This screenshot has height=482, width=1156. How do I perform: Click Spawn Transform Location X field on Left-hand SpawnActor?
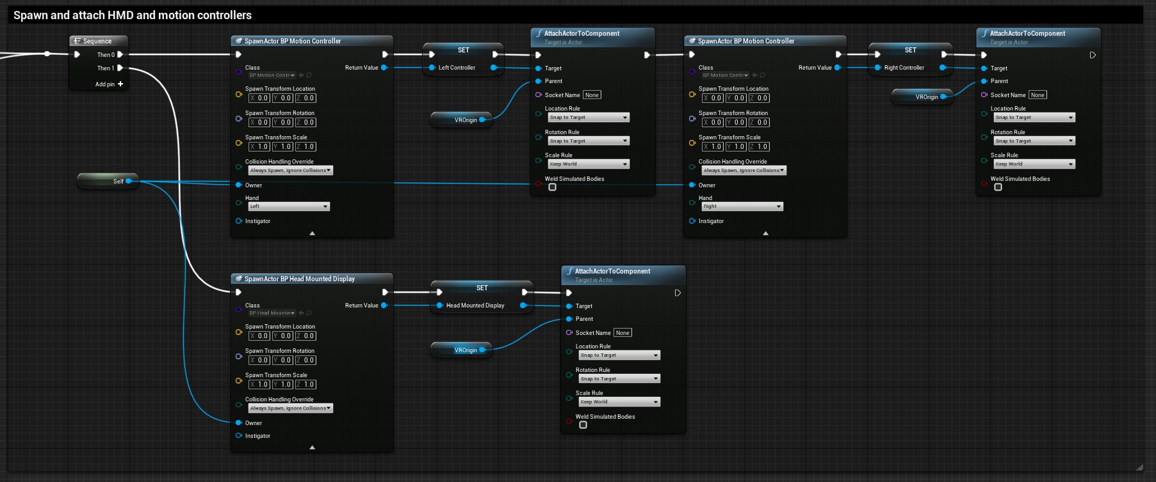(259, 98)
